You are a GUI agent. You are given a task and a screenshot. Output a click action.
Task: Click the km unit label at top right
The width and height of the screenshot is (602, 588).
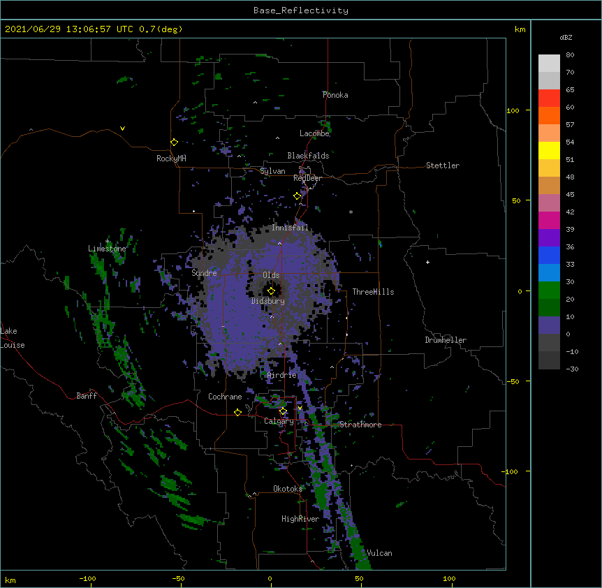[x=520, y=29]
